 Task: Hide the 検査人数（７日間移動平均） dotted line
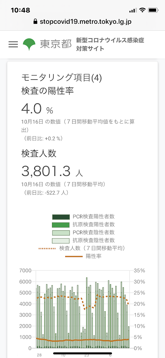(x=83, y=248)
